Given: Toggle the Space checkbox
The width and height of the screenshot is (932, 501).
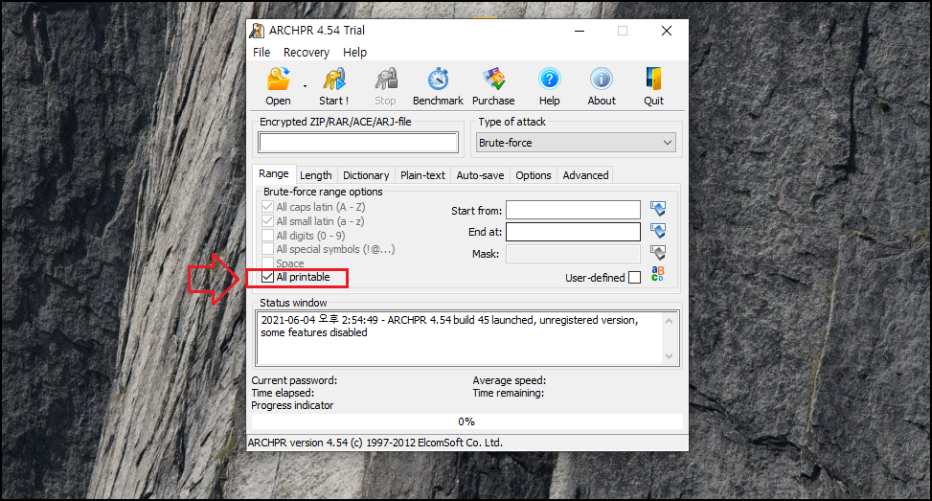Looking at the screenshot, I should click(268, 262).
